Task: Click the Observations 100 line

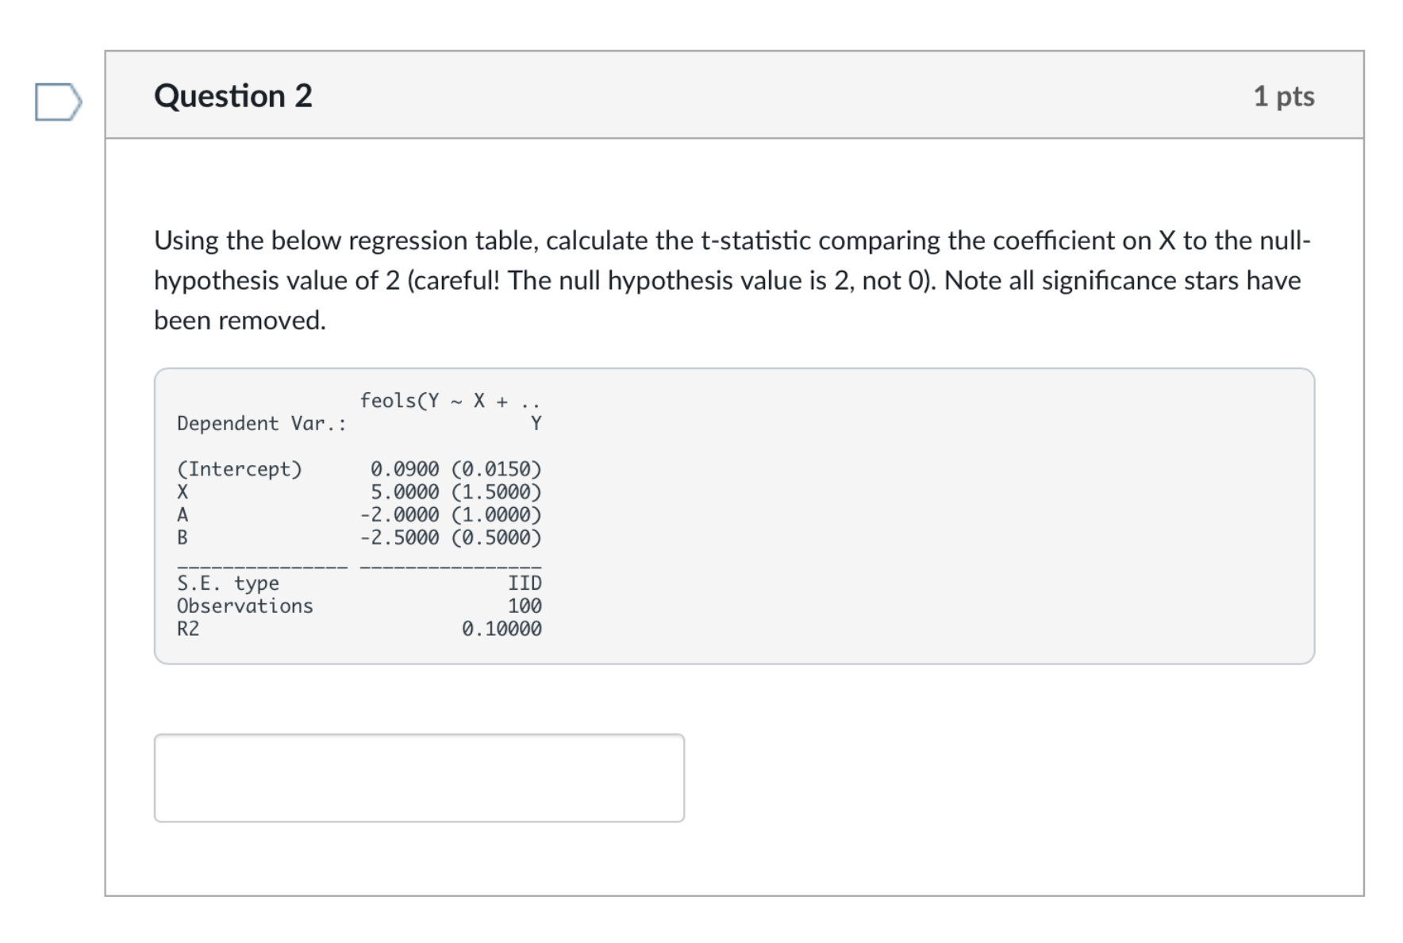Action: pyautogui.click(x=357, y=606)
